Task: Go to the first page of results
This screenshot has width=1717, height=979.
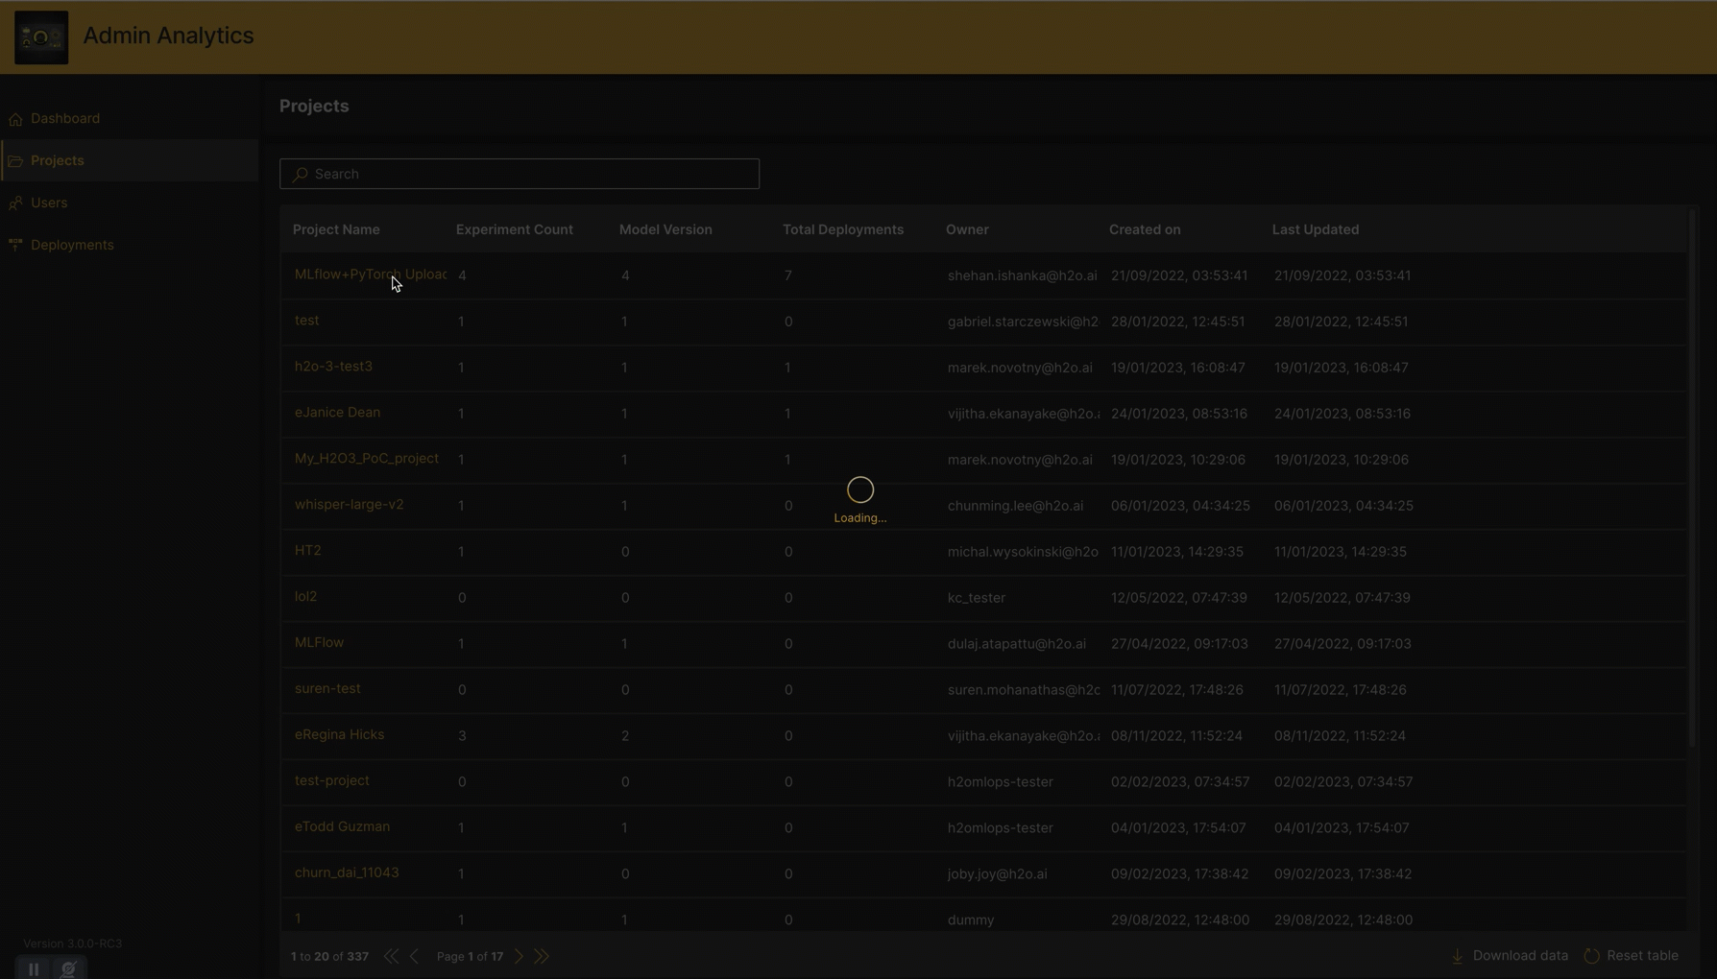Action: 391,956
